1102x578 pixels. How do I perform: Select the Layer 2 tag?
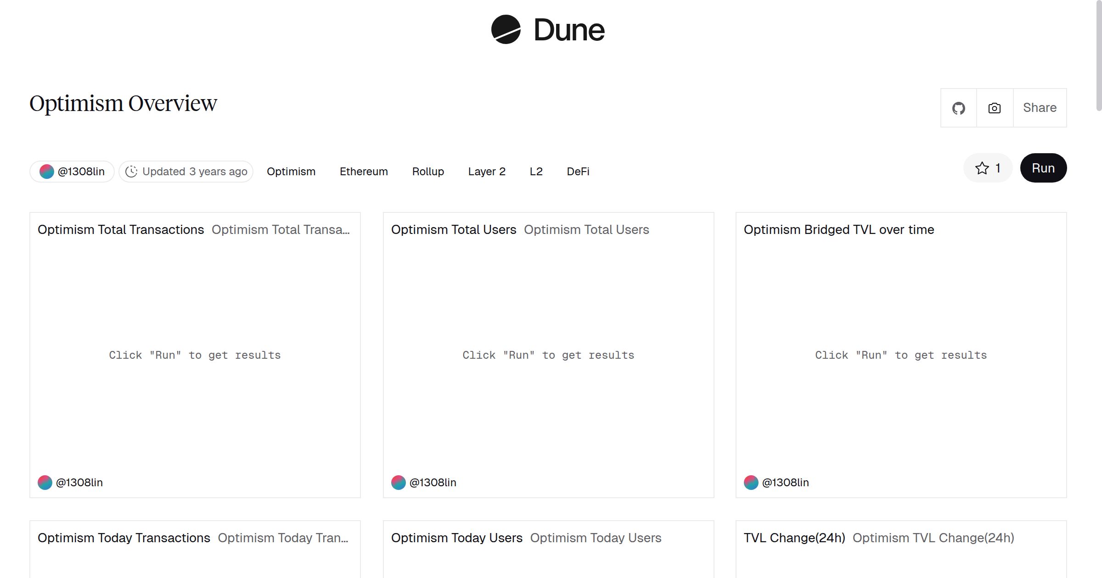(487, 172)
